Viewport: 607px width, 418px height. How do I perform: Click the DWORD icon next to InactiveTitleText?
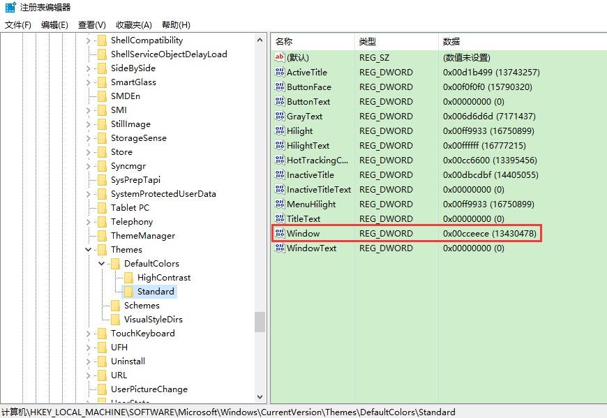tap(280, 189)
